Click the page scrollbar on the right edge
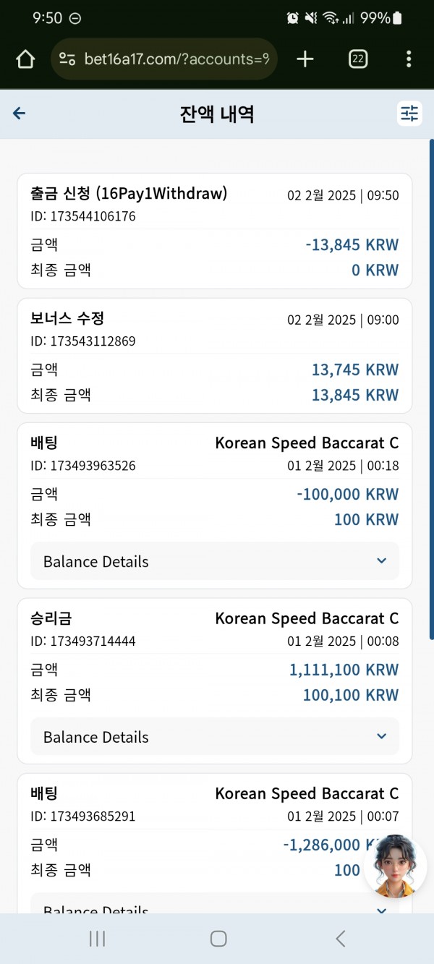Screen dimensions: 434x964 click(x=431, y=391)
